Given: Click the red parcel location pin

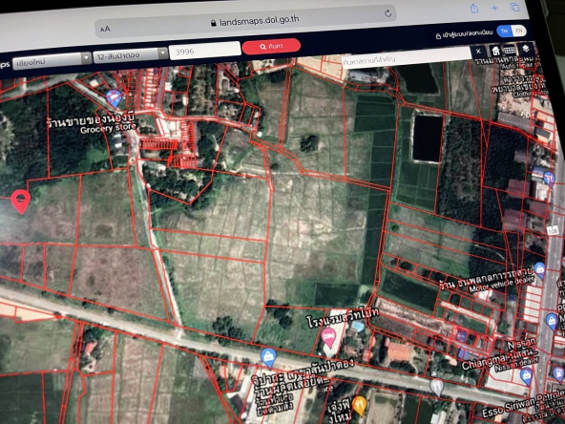Looking at the screenshot, I should 21,201.
